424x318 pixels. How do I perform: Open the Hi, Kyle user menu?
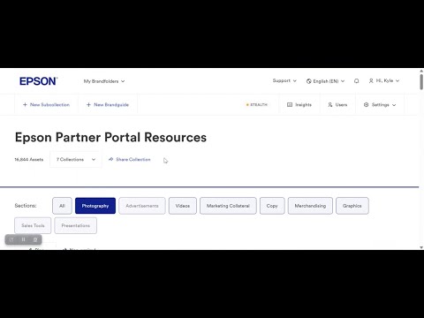(384, 80)
